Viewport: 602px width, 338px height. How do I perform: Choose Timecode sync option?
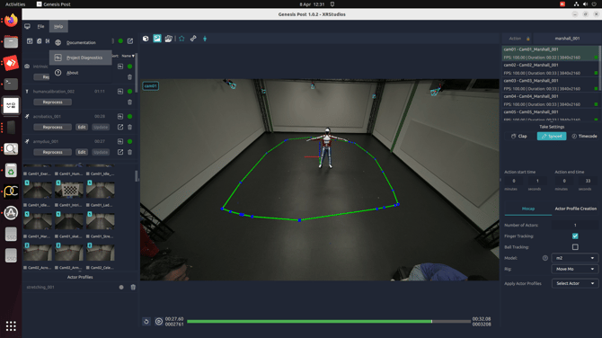click(584, 136)
